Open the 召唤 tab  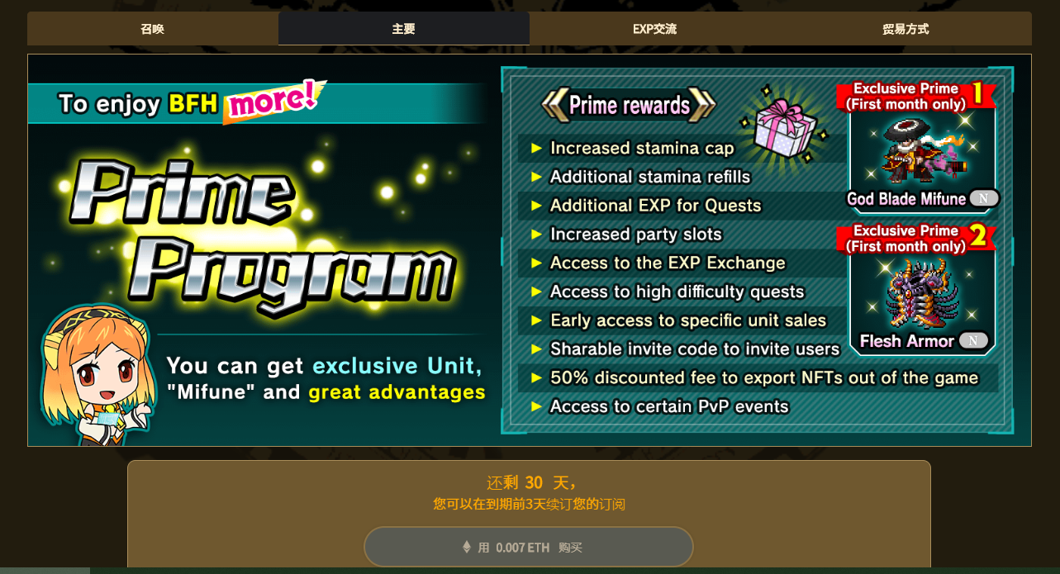coord(152,29)
